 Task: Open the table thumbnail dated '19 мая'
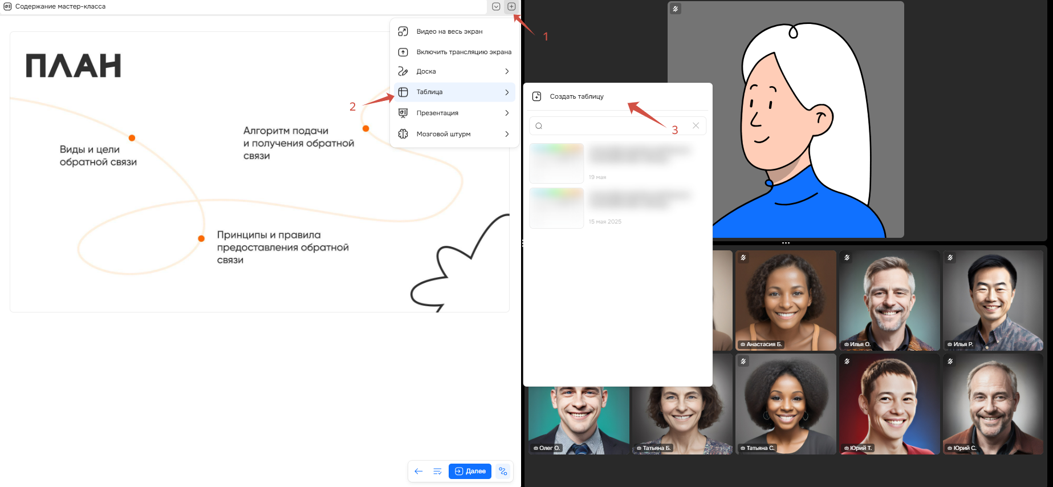556,163
